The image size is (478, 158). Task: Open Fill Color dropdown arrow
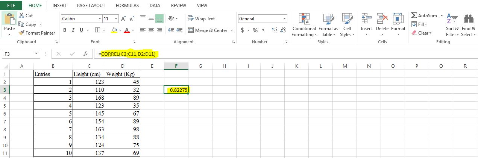pyautogui.click(x=120, y=30)
